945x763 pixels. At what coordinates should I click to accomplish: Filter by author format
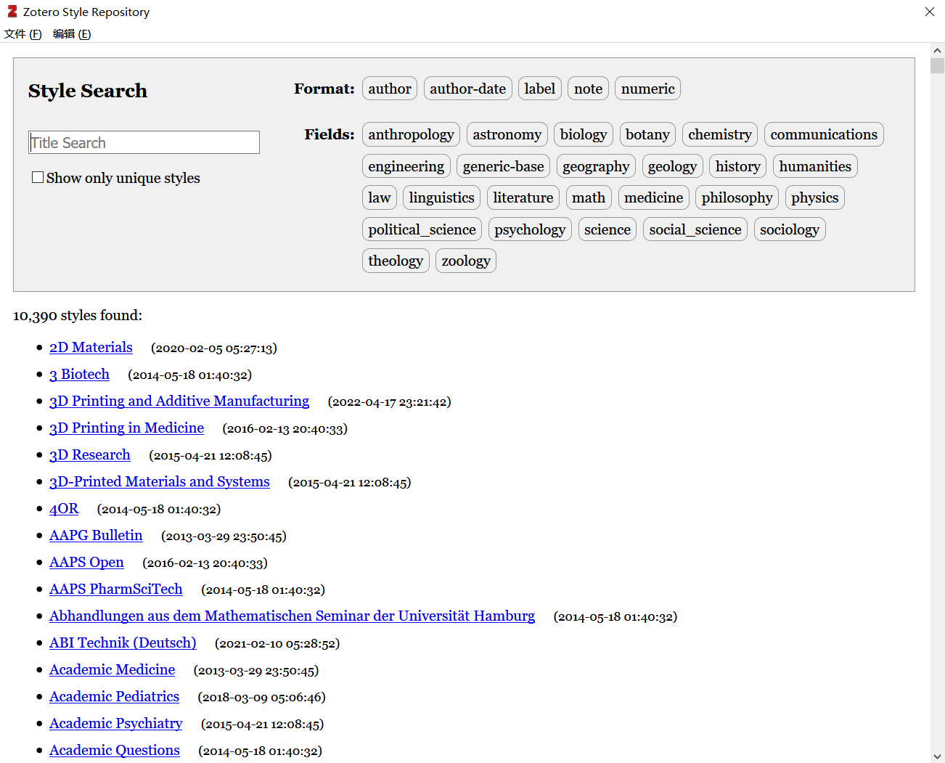click(390, 89)
